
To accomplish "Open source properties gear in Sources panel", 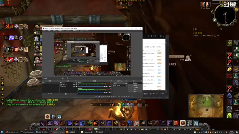I will (x=66, y=94).
